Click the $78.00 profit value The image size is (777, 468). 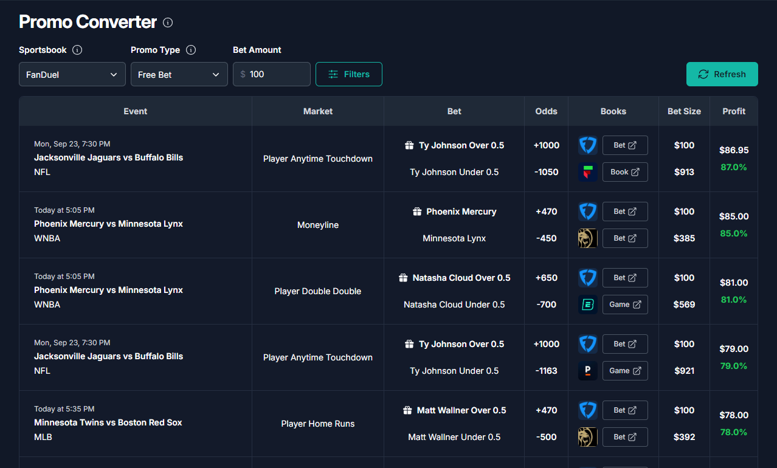[x=734, y=415]
